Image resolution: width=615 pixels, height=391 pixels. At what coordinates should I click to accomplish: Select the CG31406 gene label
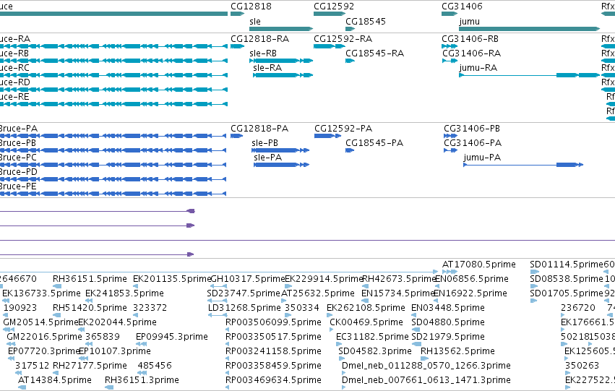pyautogui.click(x=462, y=7)
